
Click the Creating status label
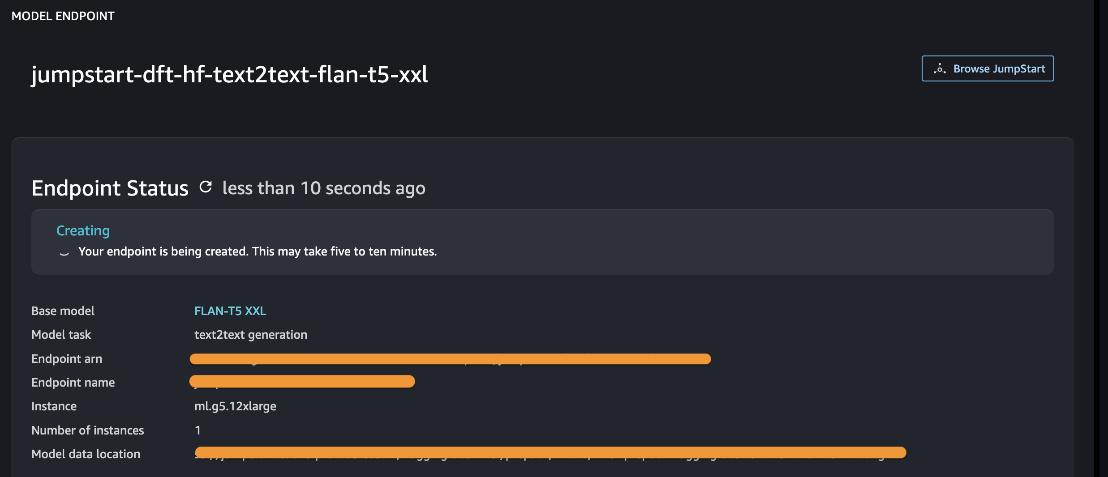83,230
